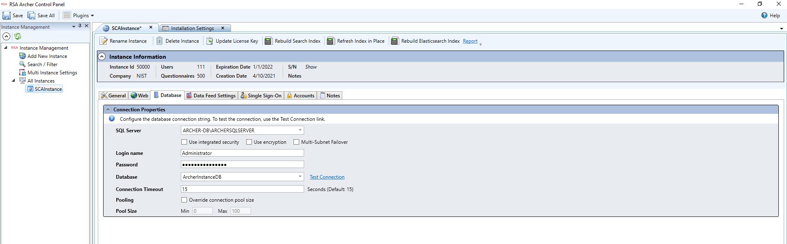Open the Report link in the toolbar

pos(470,41)
